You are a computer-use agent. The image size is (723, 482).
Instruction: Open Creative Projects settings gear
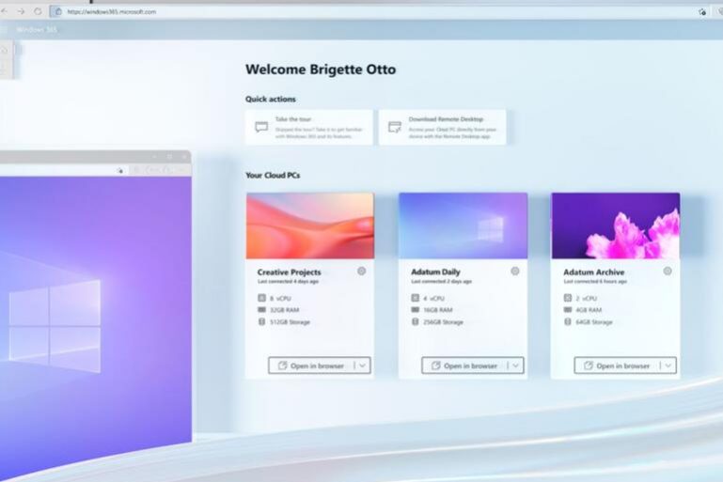point(362,272)
